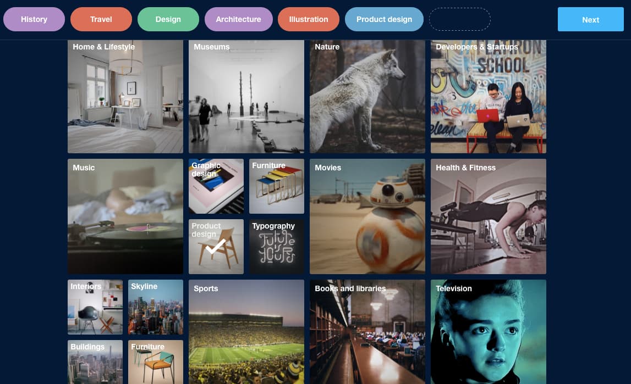This screenshot has height=384, width=631.
Task: Select the Home & Lifestyle tile
Action: 125,96
